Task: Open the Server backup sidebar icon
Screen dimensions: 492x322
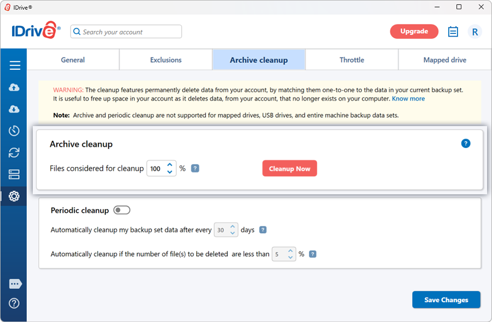Action: pos(14,175)
